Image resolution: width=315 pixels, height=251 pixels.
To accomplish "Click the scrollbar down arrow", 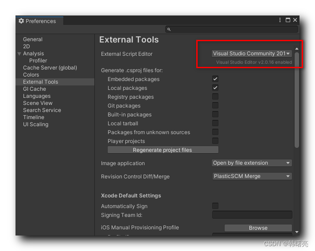I will tap(297, 232).
